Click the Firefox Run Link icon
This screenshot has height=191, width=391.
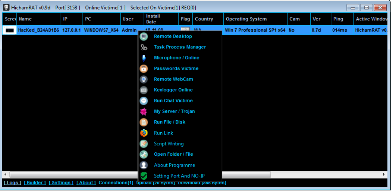(x=143, y=133)
